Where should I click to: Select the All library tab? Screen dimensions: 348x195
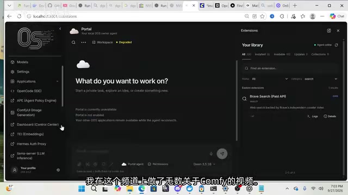tap(246, 54)
